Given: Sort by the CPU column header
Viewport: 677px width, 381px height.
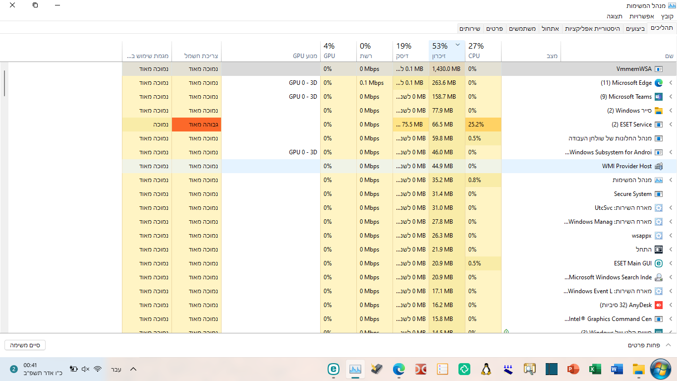Looking at the screenshot, I should click(x=483, y=51).
